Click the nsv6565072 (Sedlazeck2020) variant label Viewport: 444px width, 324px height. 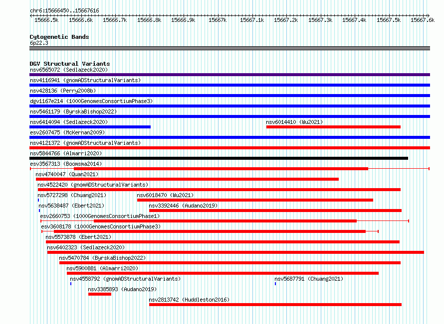coord(69,70)
